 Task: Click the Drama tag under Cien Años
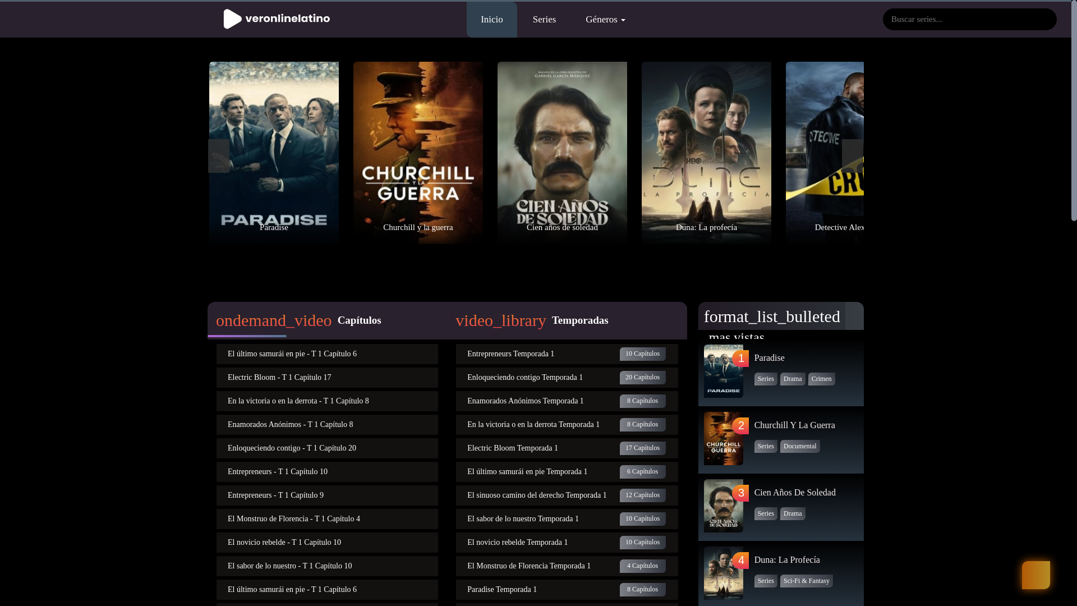793,514
